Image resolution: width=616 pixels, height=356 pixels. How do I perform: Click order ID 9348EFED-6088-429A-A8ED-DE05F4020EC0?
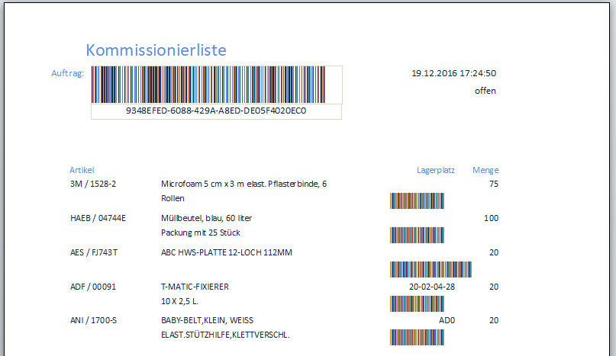pos(216,111)
